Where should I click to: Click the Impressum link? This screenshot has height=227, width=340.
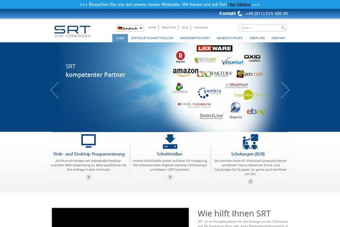[x=201, y=27]
